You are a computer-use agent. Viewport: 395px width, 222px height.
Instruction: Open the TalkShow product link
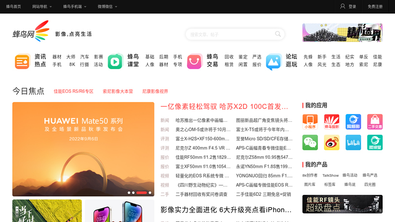coord(330,175)
